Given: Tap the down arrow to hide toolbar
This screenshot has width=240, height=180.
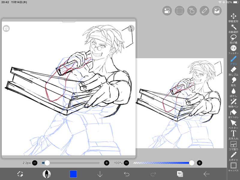Looking at the screenshot, I should [100, 174].
